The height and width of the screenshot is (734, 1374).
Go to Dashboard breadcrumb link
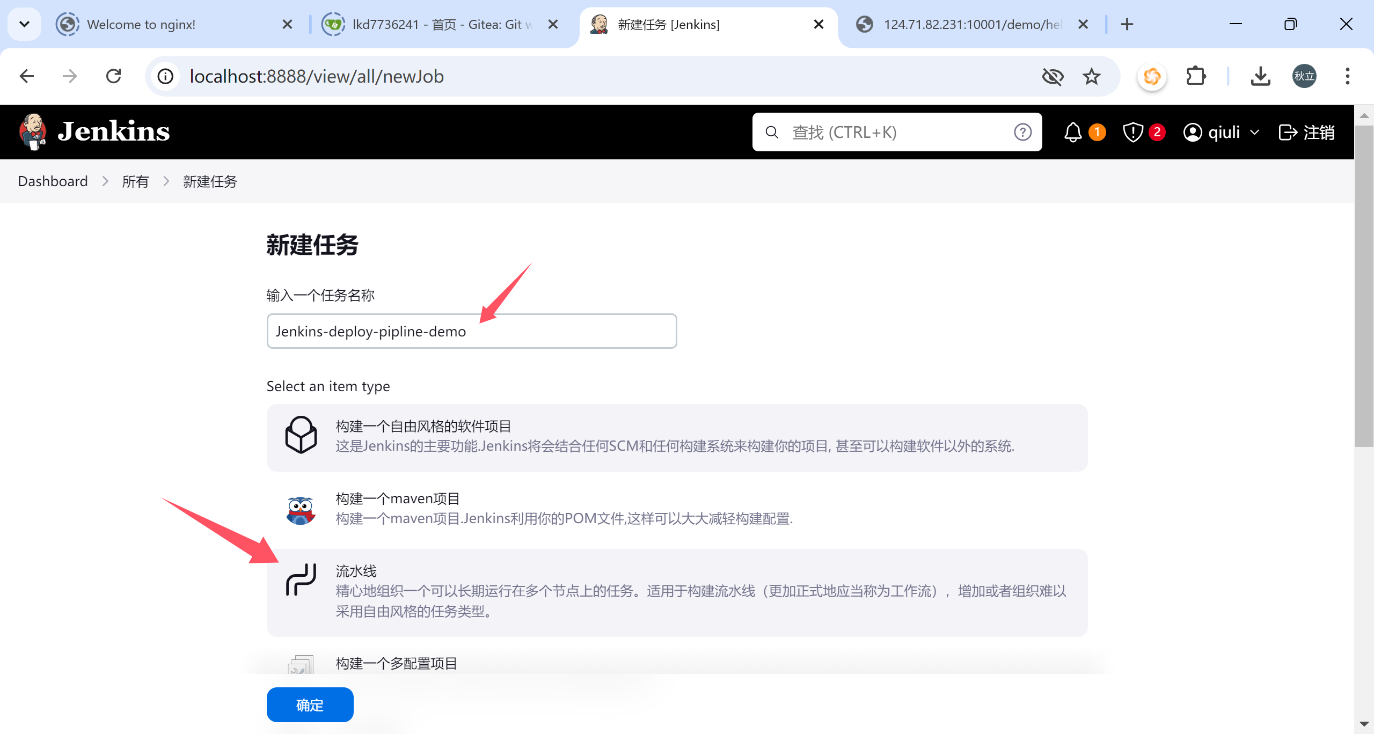(x=53, y=181)
